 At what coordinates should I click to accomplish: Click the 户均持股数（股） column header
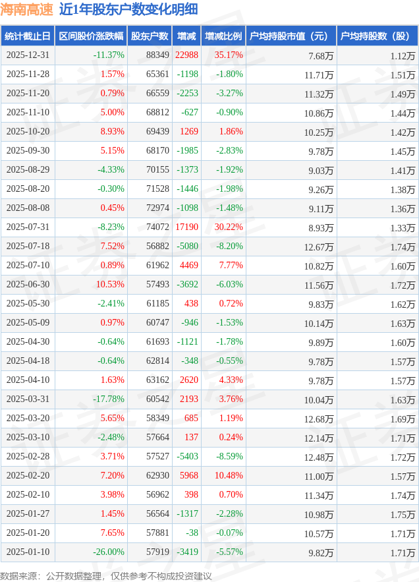pyautogui.click(x=377, y=36)
